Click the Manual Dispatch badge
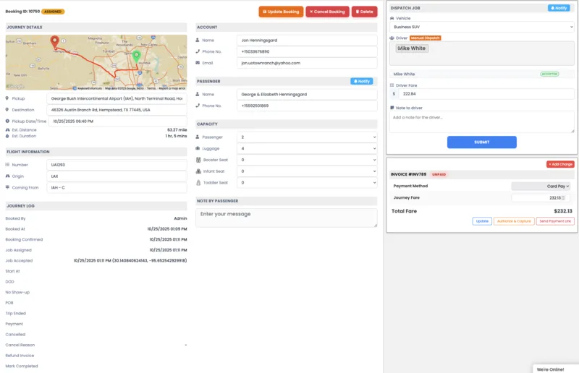The height and width of the screenshot is (373, 579). pyautogui.click(x=425, y=38)
